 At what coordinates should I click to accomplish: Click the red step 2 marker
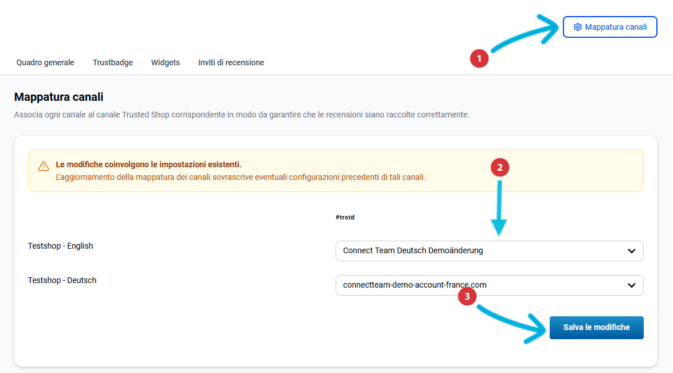pos(500,167)
